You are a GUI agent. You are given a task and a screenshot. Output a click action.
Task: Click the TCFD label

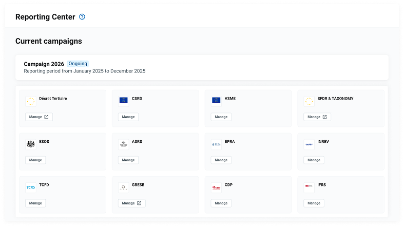[44, 185]
